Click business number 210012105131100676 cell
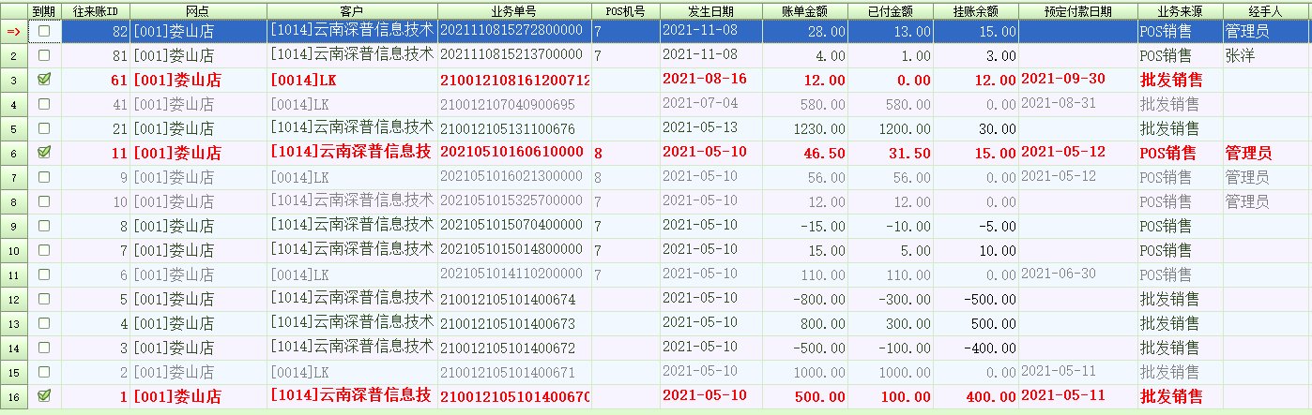Image resolution: width=1312 pixels, height=415 pixels. point(514,128)
